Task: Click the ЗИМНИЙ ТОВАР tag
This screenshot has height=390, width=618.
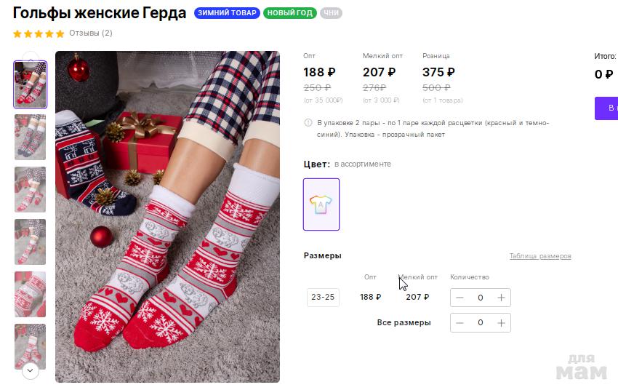Action: point(227,13)
